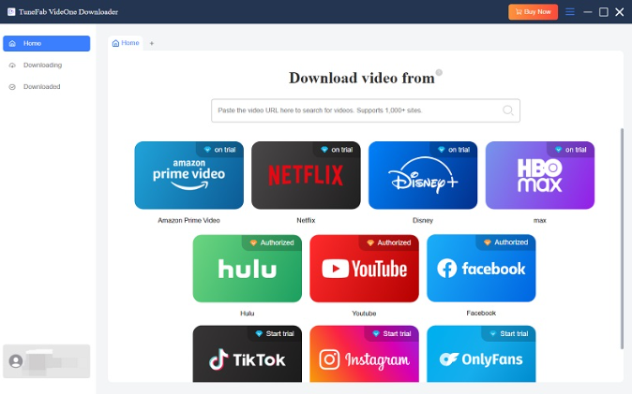Click the on trial badge on Disney
Viewport: 632px width, 395px height.
[454, 150]
